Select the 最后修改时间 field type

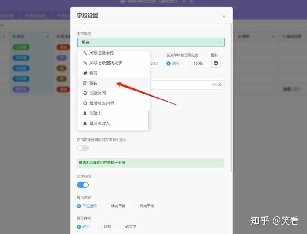point(114,103)
